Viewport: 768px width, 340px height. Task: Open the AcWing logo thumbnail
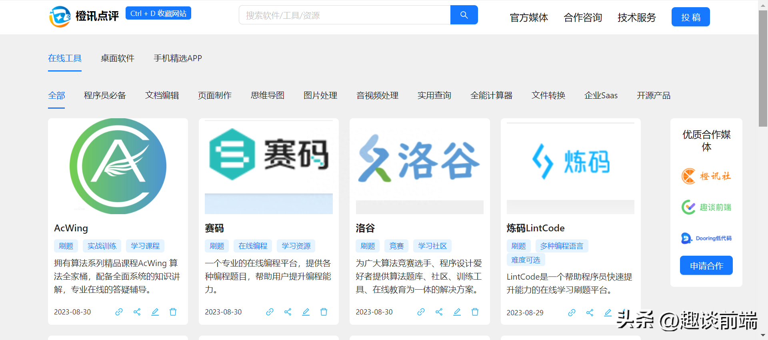click(118, 166)
